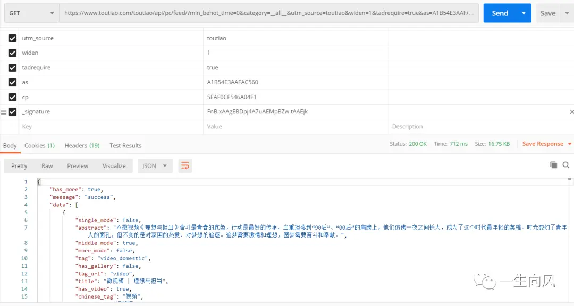Click the tadrequire value true
574x306 pixels.
tap(212, 67)
